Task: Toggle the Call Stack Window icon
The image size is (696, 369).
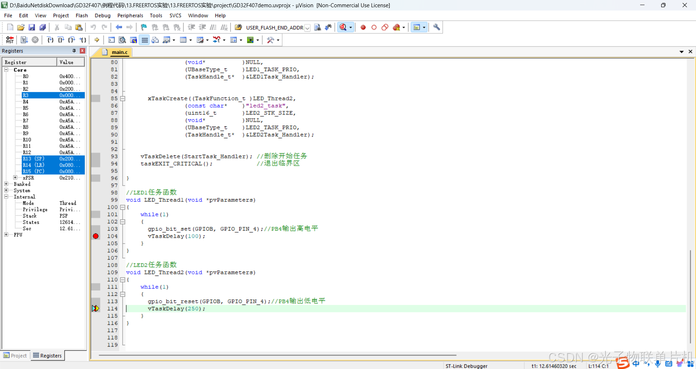Action: [x=155, y=40]
